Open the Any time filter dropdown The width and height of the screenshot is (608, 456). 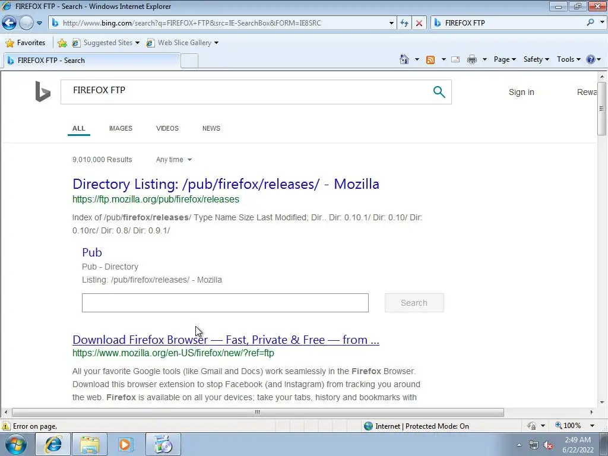174,160
